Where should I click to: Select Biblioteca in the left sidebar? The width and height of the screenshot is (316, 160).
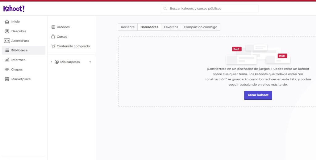click(x=19, y=50)
